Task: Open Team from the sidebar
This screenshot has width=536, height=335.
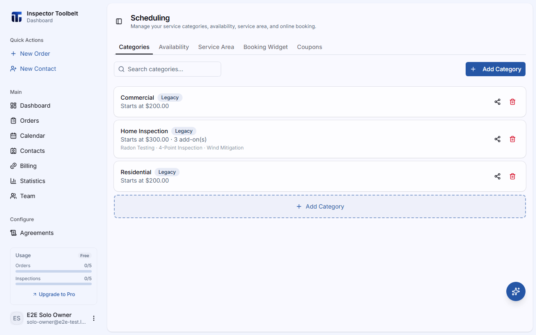Action: 54,196
